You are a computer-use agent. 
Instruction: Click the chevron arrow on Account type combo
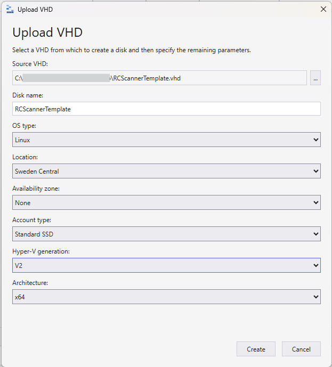(316, 234)
